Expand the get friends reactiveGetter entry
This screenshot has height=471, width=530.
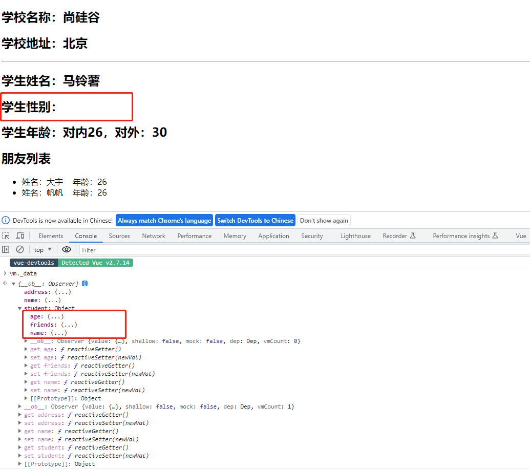point(26,365)
